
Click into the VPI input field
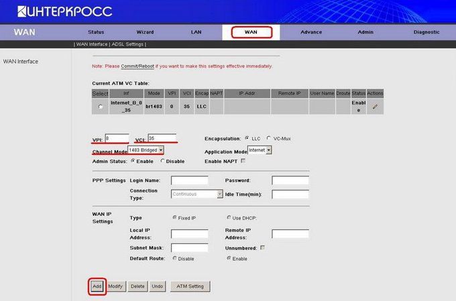point(117,138)
